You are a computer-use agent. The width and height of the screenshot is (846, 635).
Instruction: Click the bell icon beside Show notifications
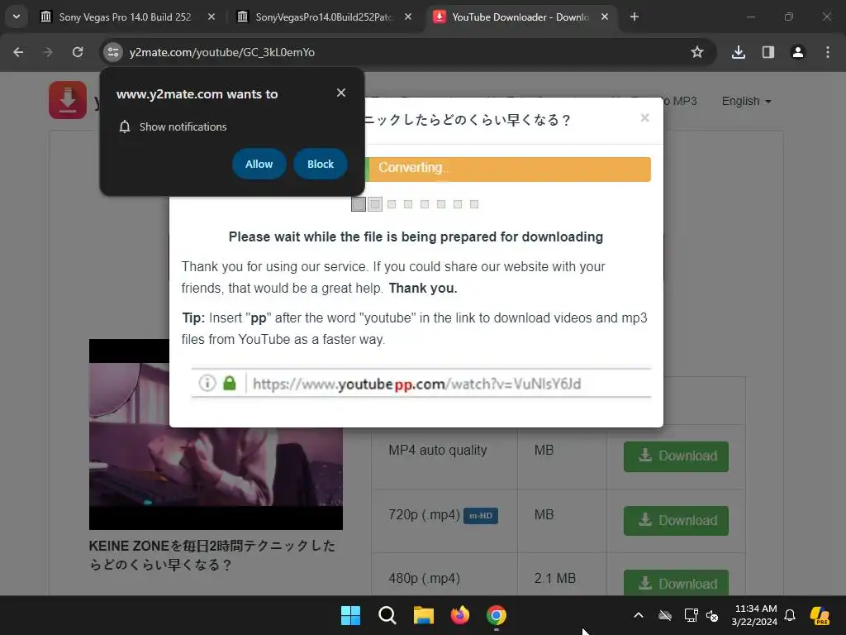tap(125, 127)
